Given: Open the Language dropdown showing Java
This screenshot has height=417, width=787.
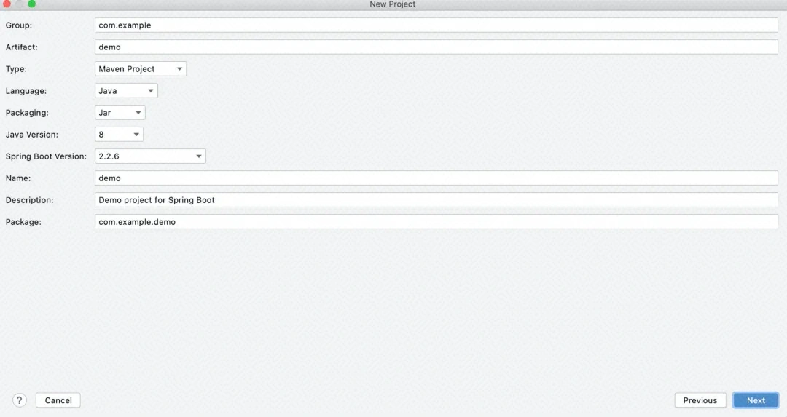Looking at the screenshot, I should click(x=126, y=91).
